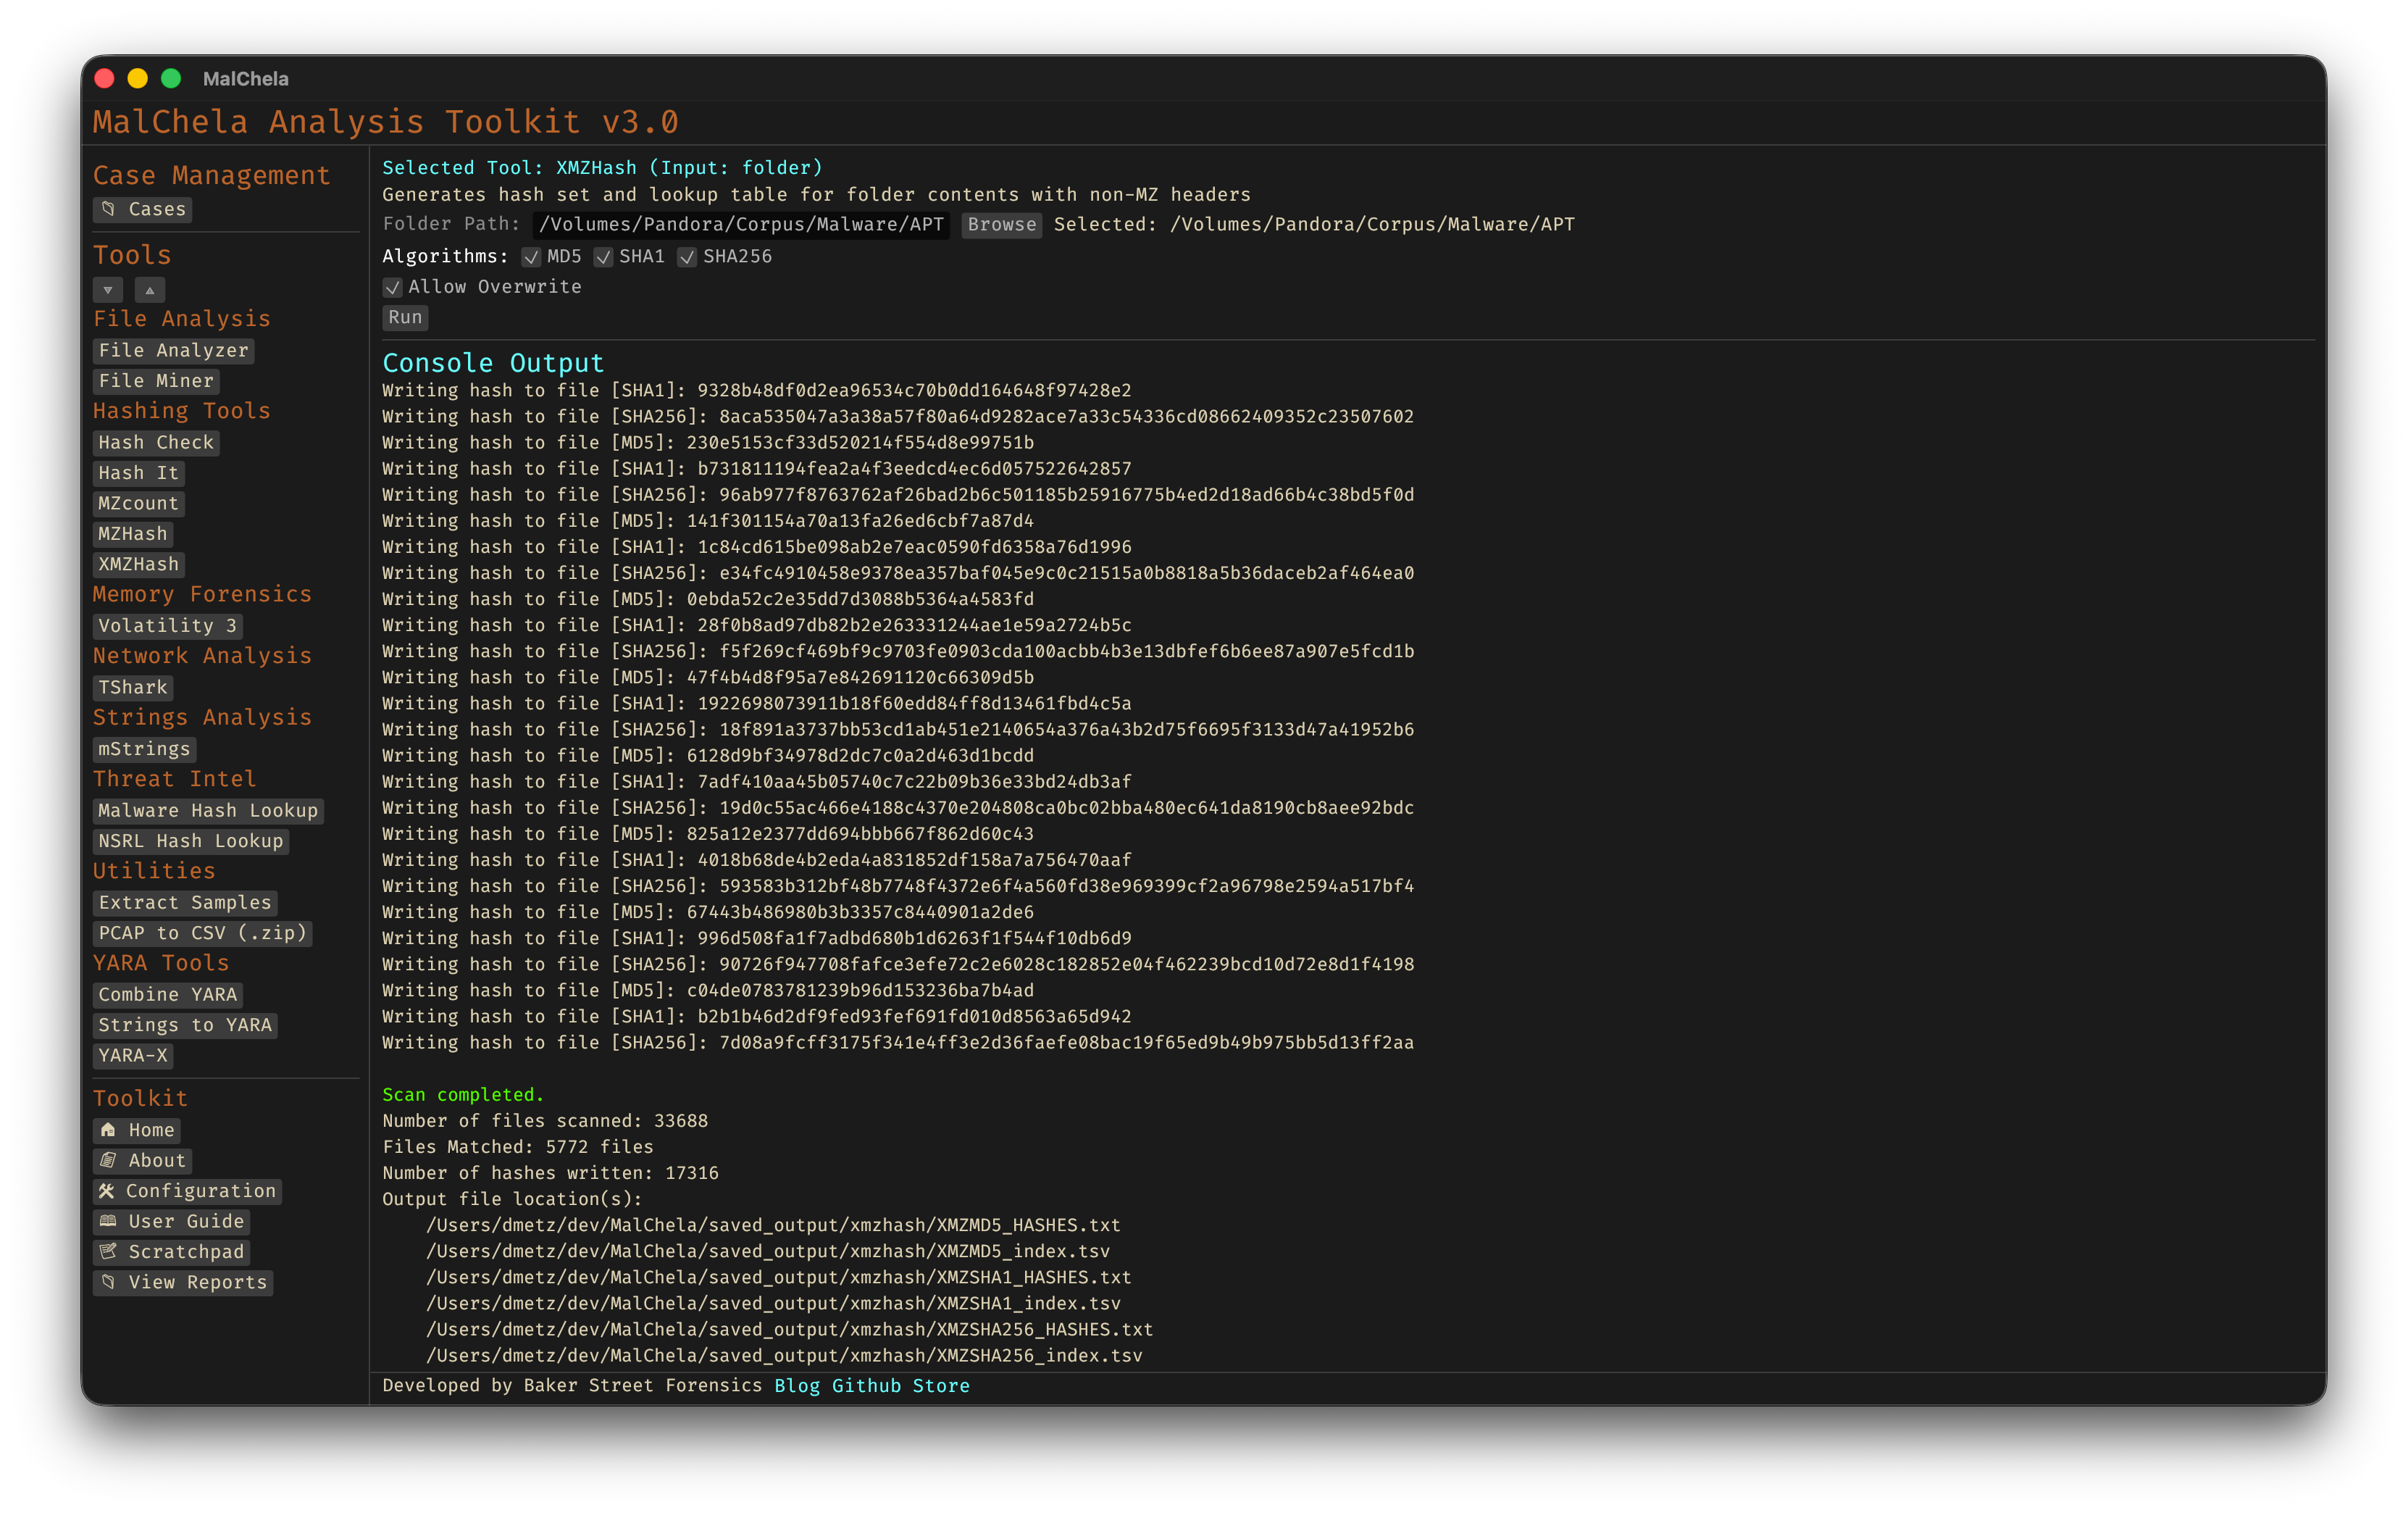
Task: Click the Run button
Action: click(x=405, y=317)
